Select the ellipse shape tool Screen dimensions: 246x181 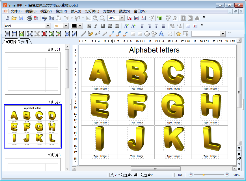point(147,34)
